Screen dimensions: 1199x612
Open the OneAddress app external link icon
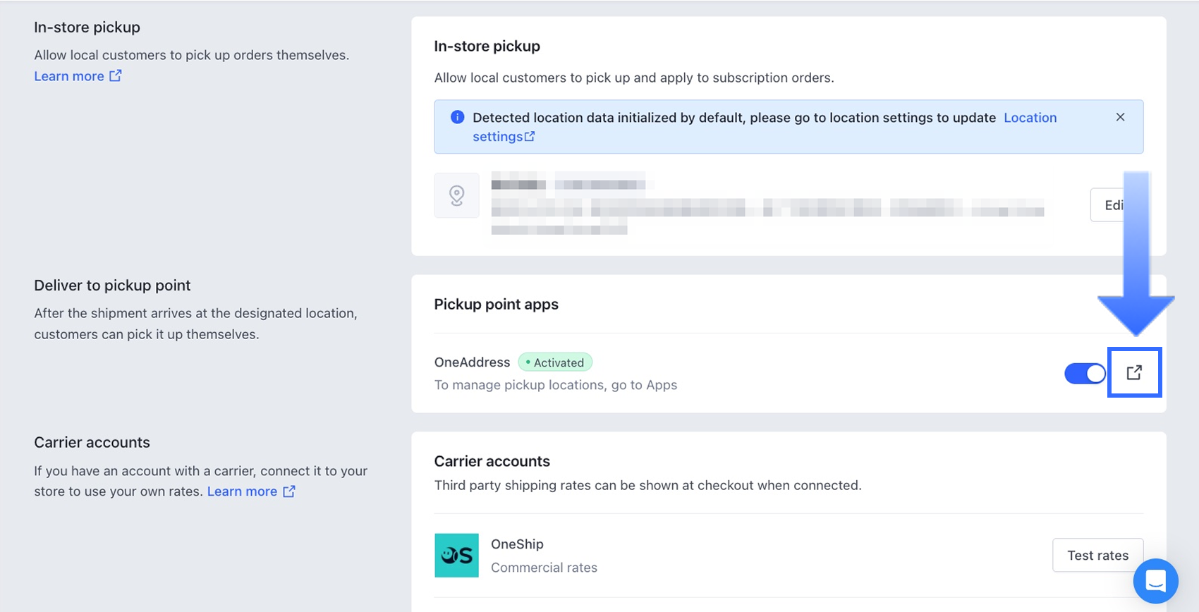coord(1134,372)
